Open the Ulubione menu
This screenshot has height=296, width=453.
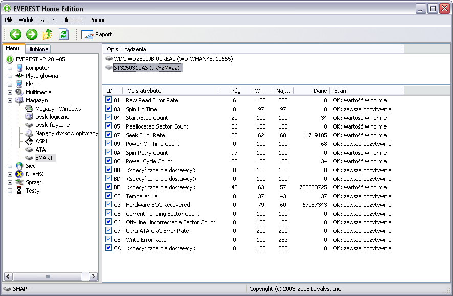pyautogui.click(x=73, y=20)
